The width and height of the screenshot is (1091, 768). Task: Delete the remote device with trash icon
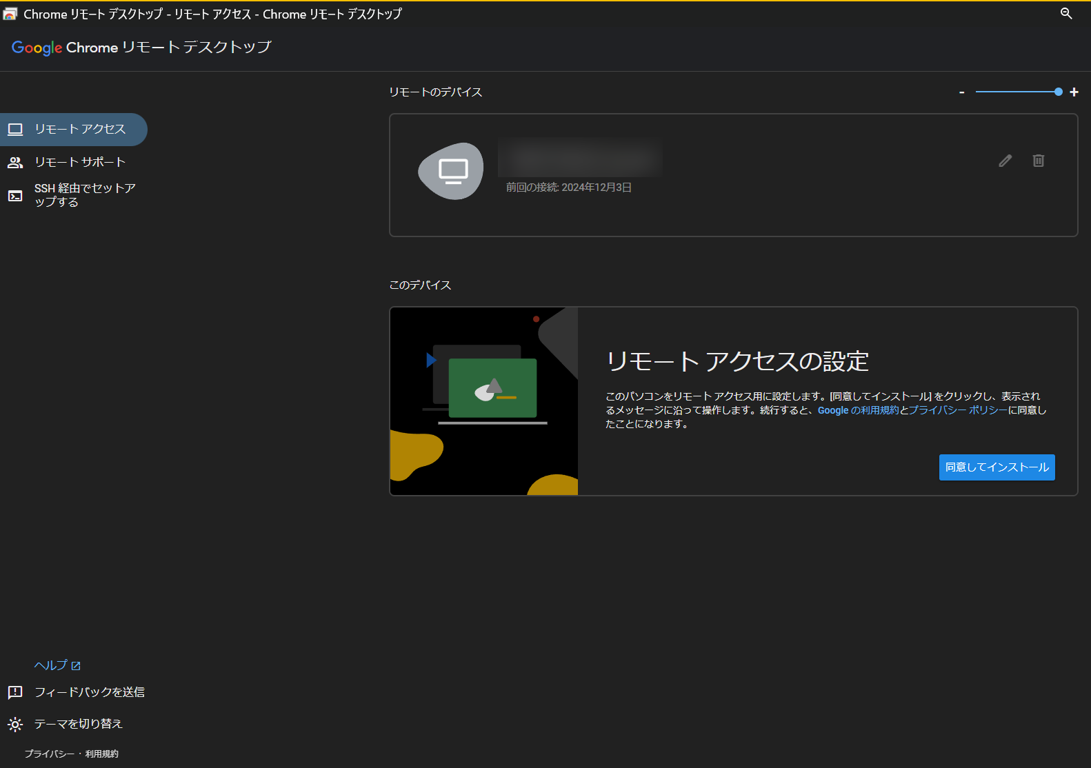pos(1039,161)
